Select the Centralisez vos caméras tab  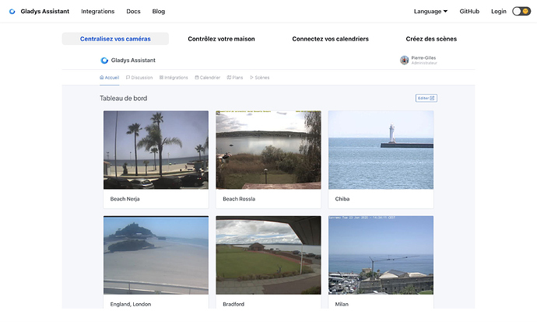[x=115, y=39]
